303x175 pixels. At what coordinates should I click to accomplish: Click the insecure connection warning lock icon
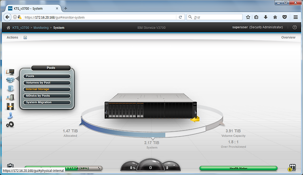point(19,17)
